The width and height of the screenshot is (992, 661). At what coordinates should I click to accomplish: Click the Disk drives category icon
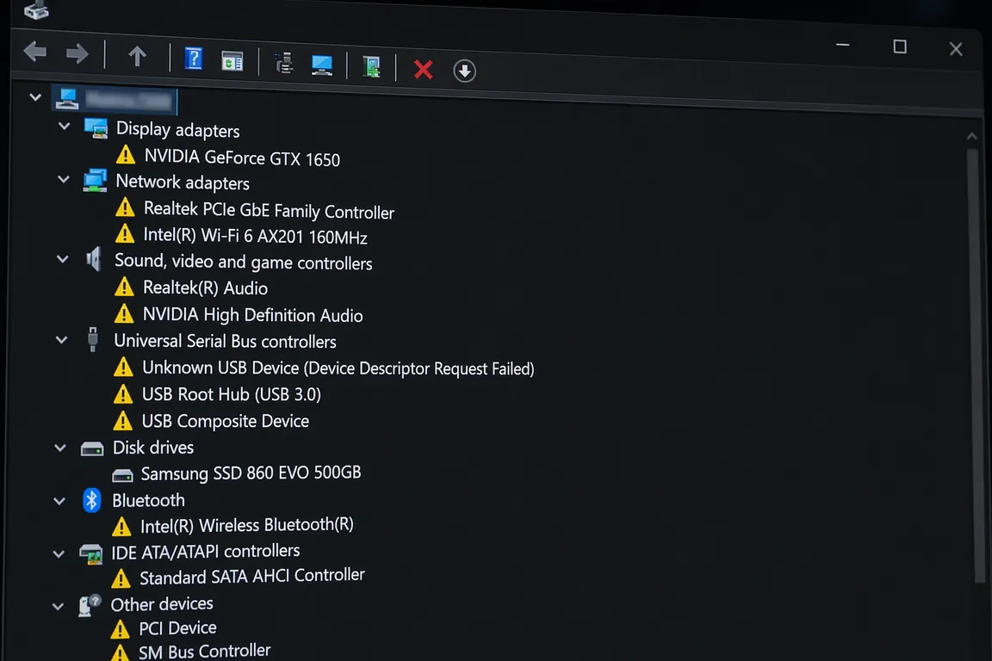click(92, 449)
